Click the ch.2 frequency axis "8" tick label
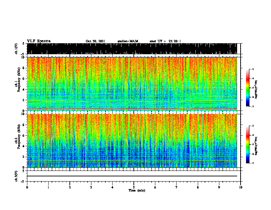 pyautogui.click(x=24, y=125)
